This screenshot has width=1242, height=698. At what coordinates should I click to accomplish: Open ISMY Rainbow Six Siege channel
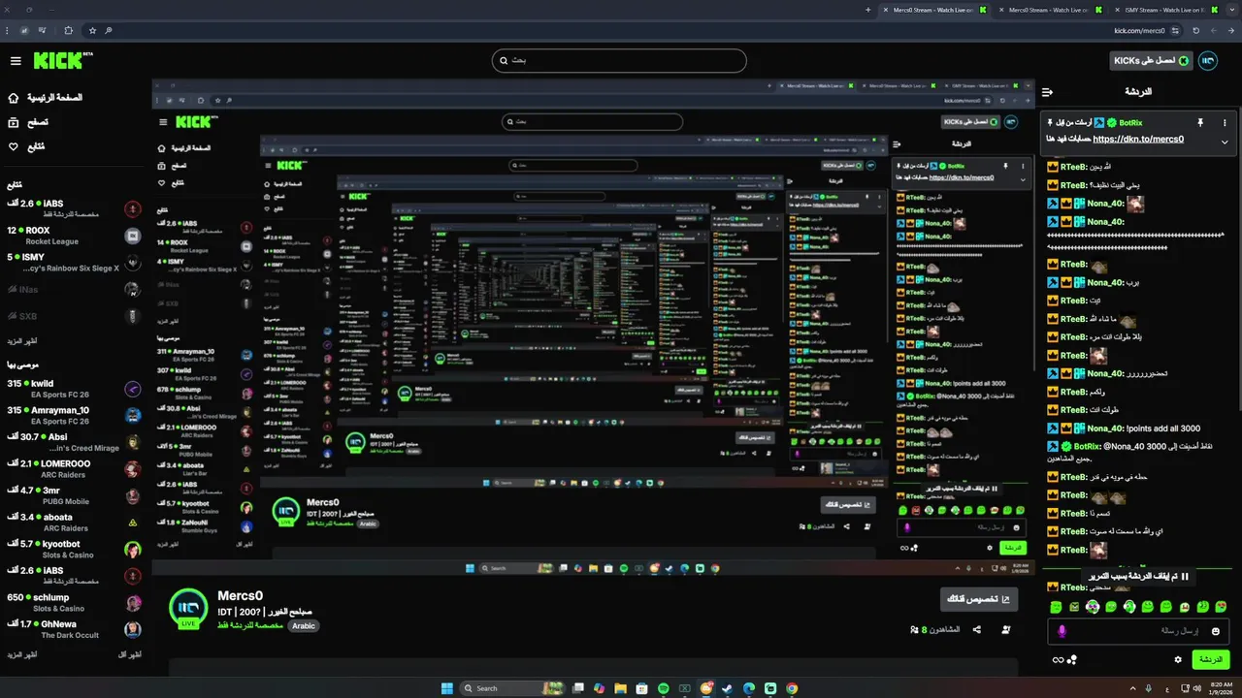click(73, 262)
